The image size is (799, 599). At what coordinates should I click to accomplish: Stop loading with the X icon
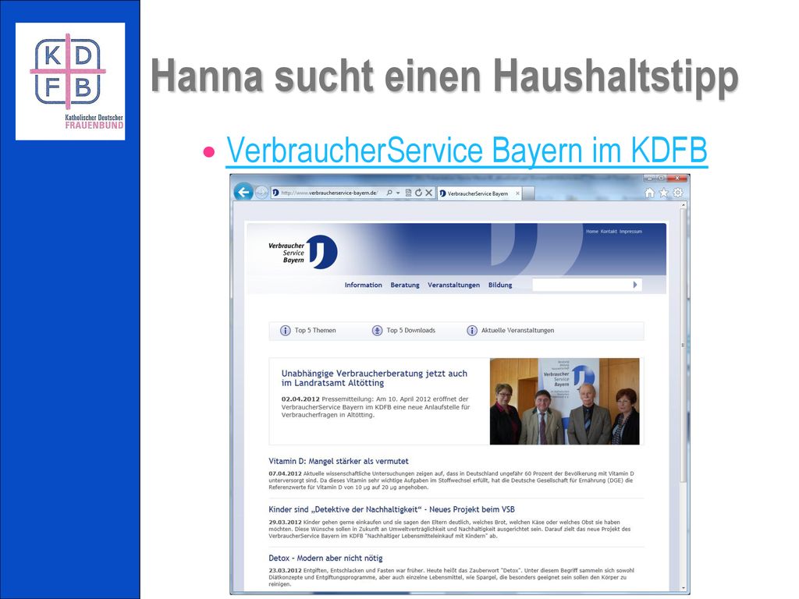click(x=428, y=193)
